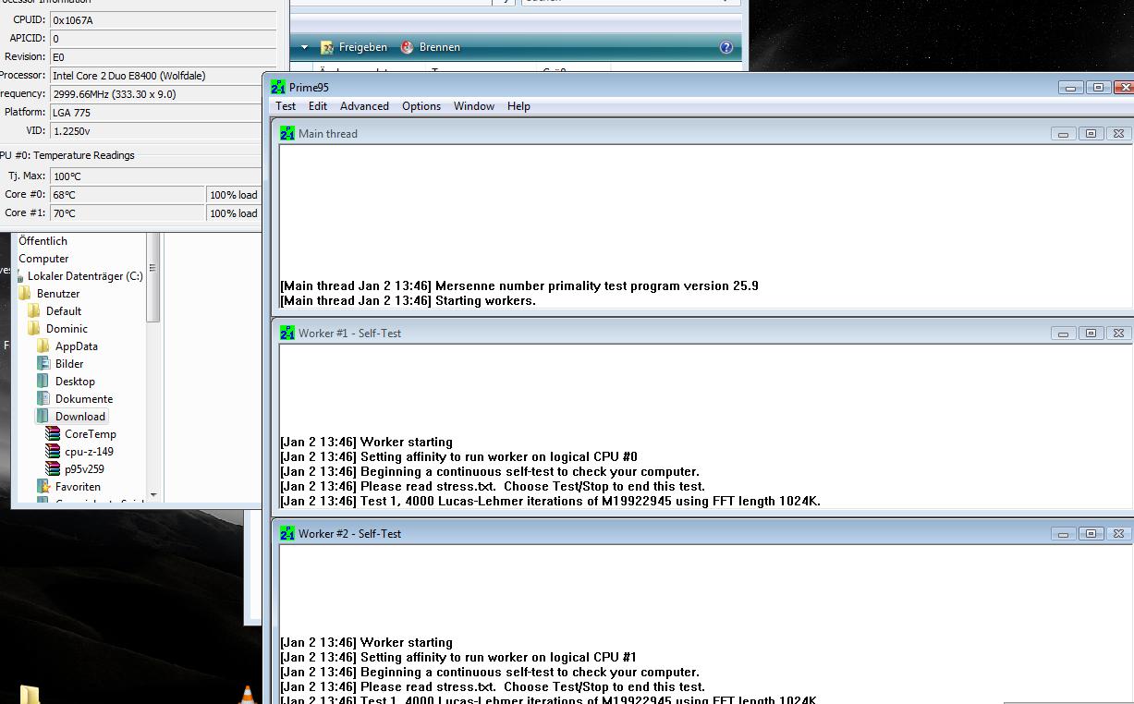Click the Desktop folder icon in tree
The width and height of the screenshot is (1134, 704).
pos(43,381)
